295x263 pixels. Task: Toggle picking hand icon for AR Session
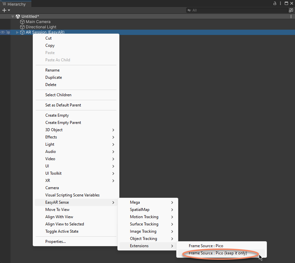pyautogui.click(x=8, y=32)
